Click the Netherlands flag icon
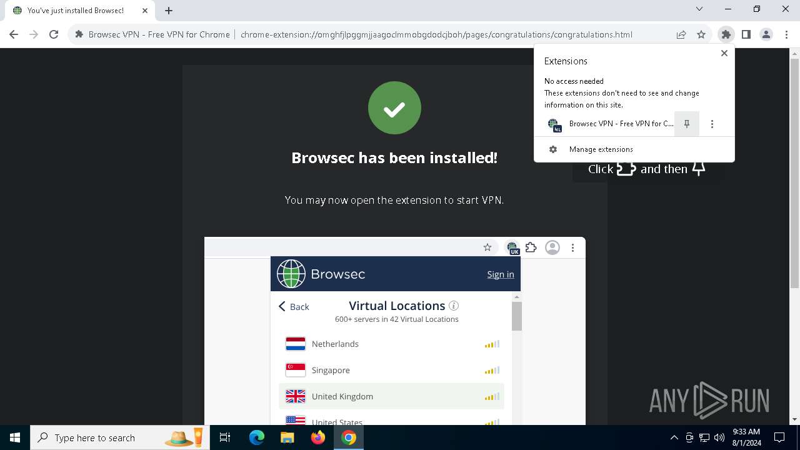 (x=296, y=344)
